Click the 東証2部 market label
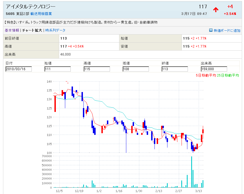The image size is (244, 194). [23, 14]
